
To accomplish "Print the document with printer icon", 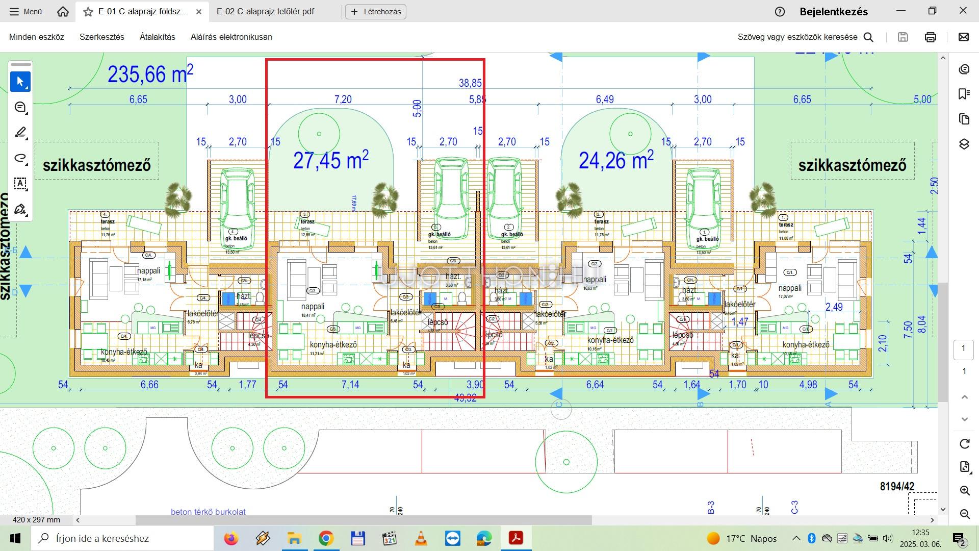I will 931,37.
